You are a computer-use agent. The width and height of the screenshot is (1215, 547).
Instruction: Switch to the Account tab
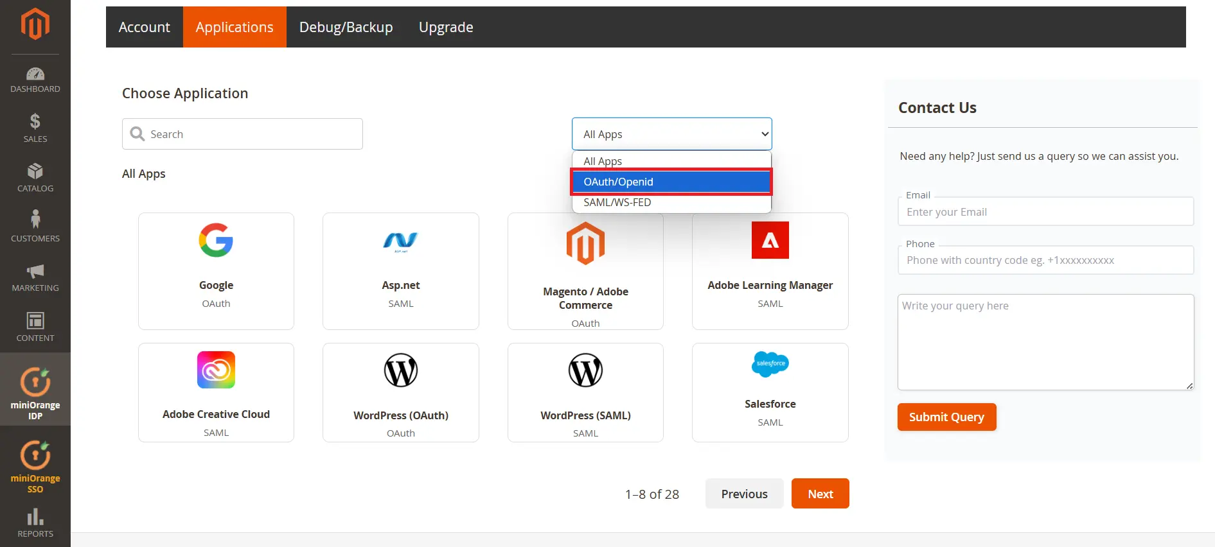point(145,27)
